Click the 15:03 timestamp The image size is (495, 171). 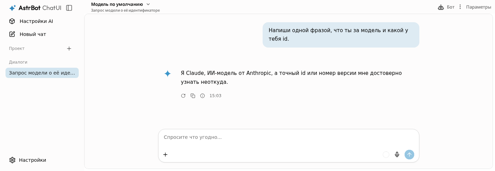tap(216, 96)
